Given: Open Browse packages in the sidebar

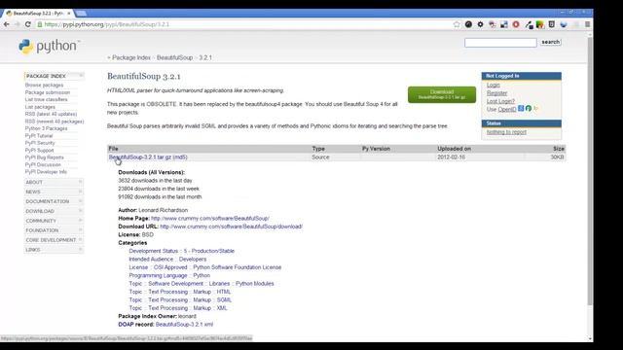Looking at the screenshot, I should (x=44, y=86).
